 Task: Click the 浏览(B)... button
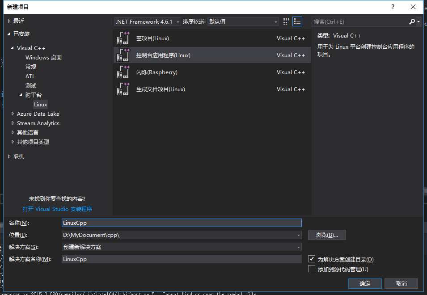tap(327, 235)
